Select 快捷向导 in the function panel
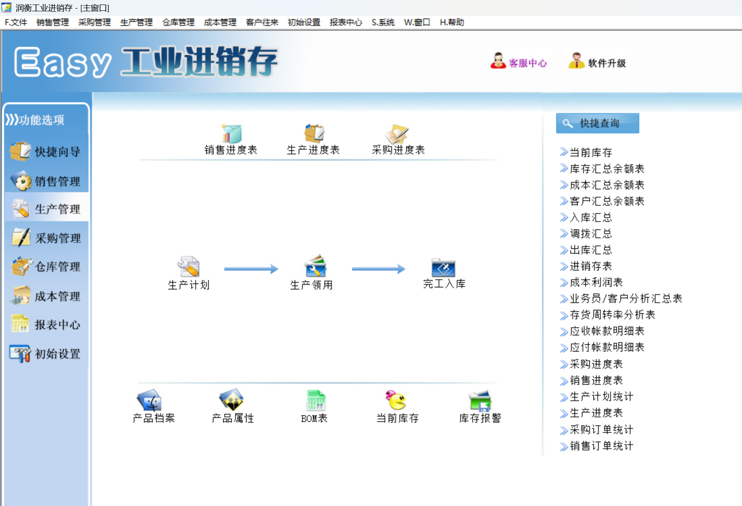 (x=46, y=152)
